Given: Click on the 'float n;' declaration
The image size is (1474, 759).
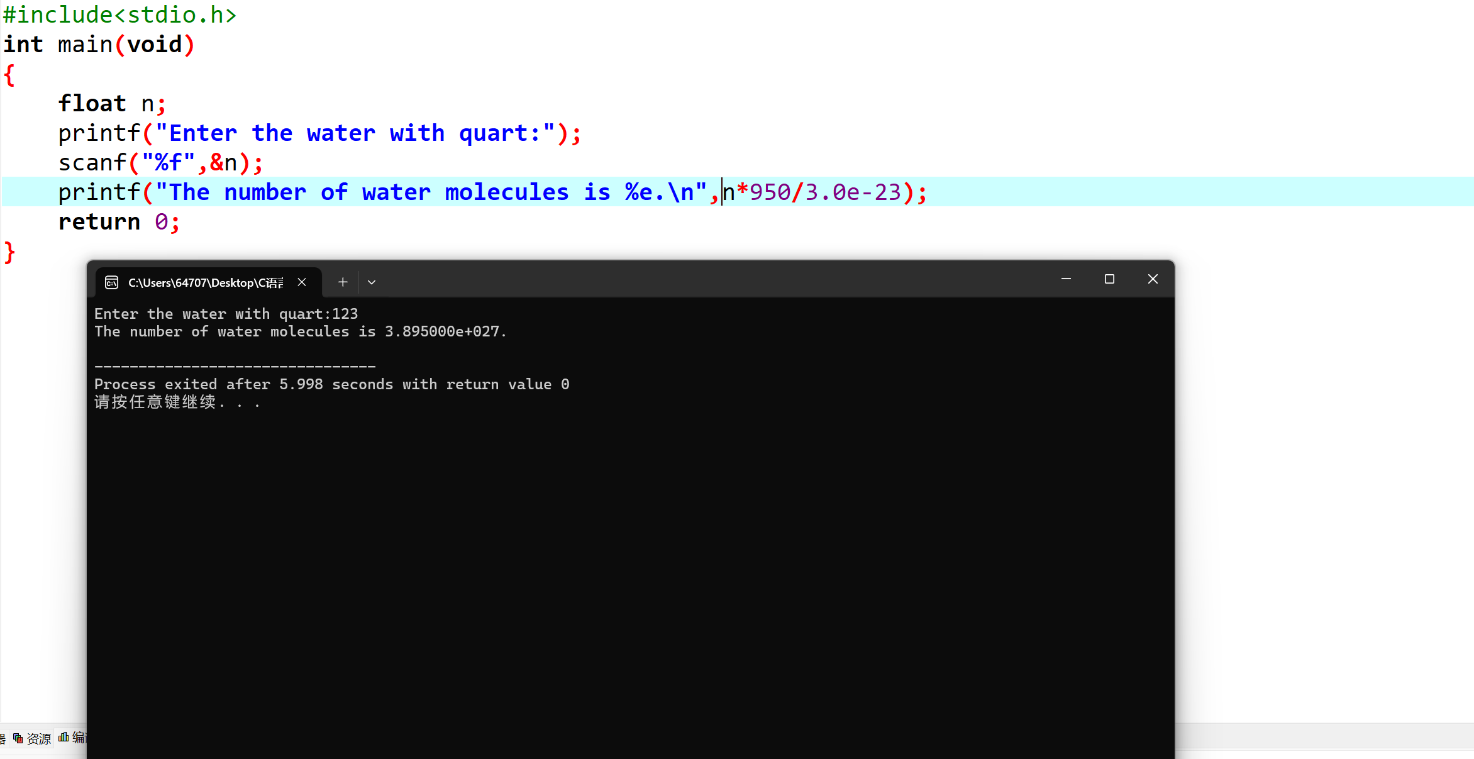Looking at the screenshot, I should point(112,104).
